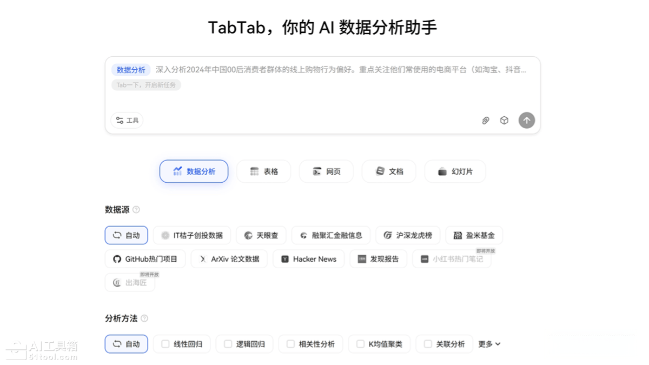Switch to the 表格 tab
649x365 pixels.
(x=263, y=171)
